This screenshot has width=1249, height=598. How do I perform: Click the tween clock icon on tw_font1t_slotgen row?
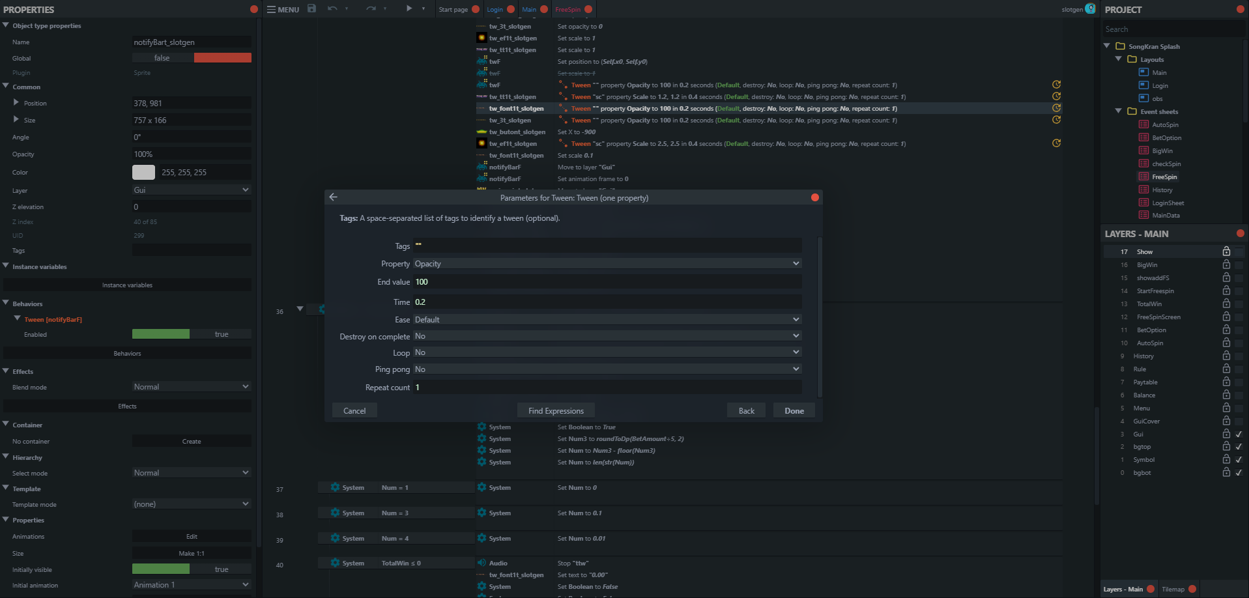click(1056, 108)
